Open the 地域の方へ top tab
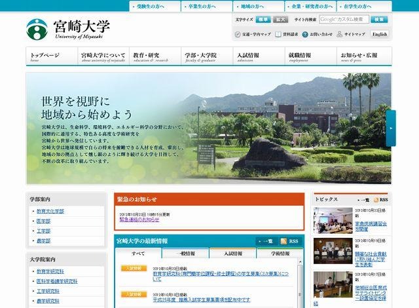The height and width of the screenshot is (308, 419). pos(259,7)
